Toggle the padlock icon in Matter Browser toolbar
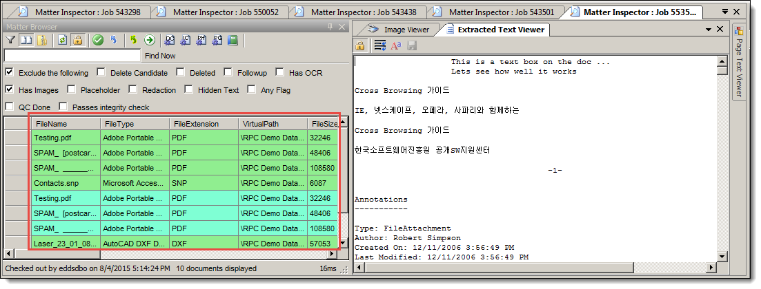 [x=77, y=41]
